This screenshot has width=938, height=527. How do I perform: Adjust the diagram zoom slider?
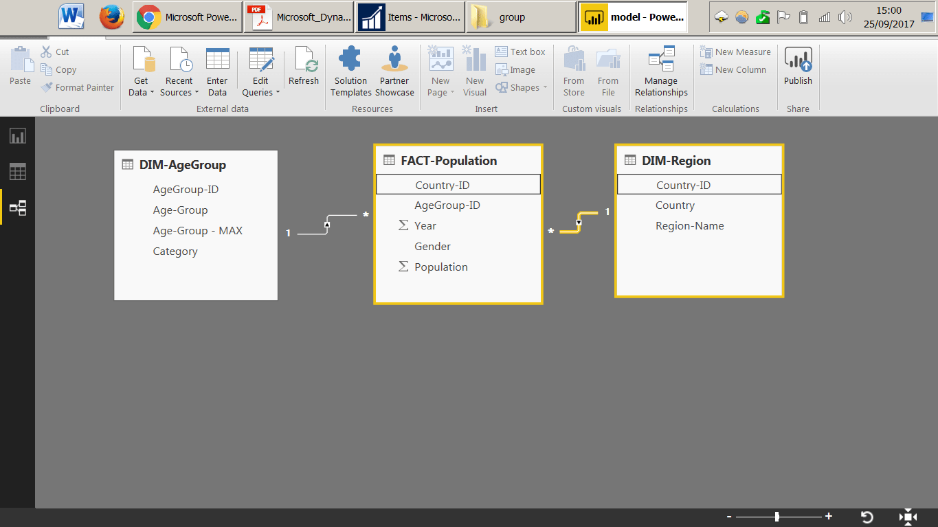click(777, 517)
